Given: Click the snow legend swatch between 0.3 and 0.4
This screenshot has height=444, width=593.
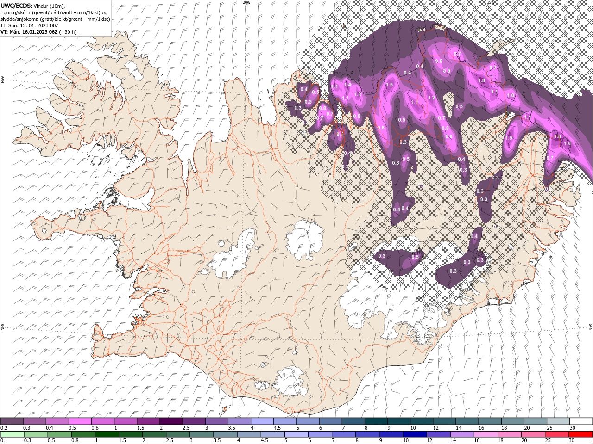Looking at the screenshot, I should pos(34,421).
